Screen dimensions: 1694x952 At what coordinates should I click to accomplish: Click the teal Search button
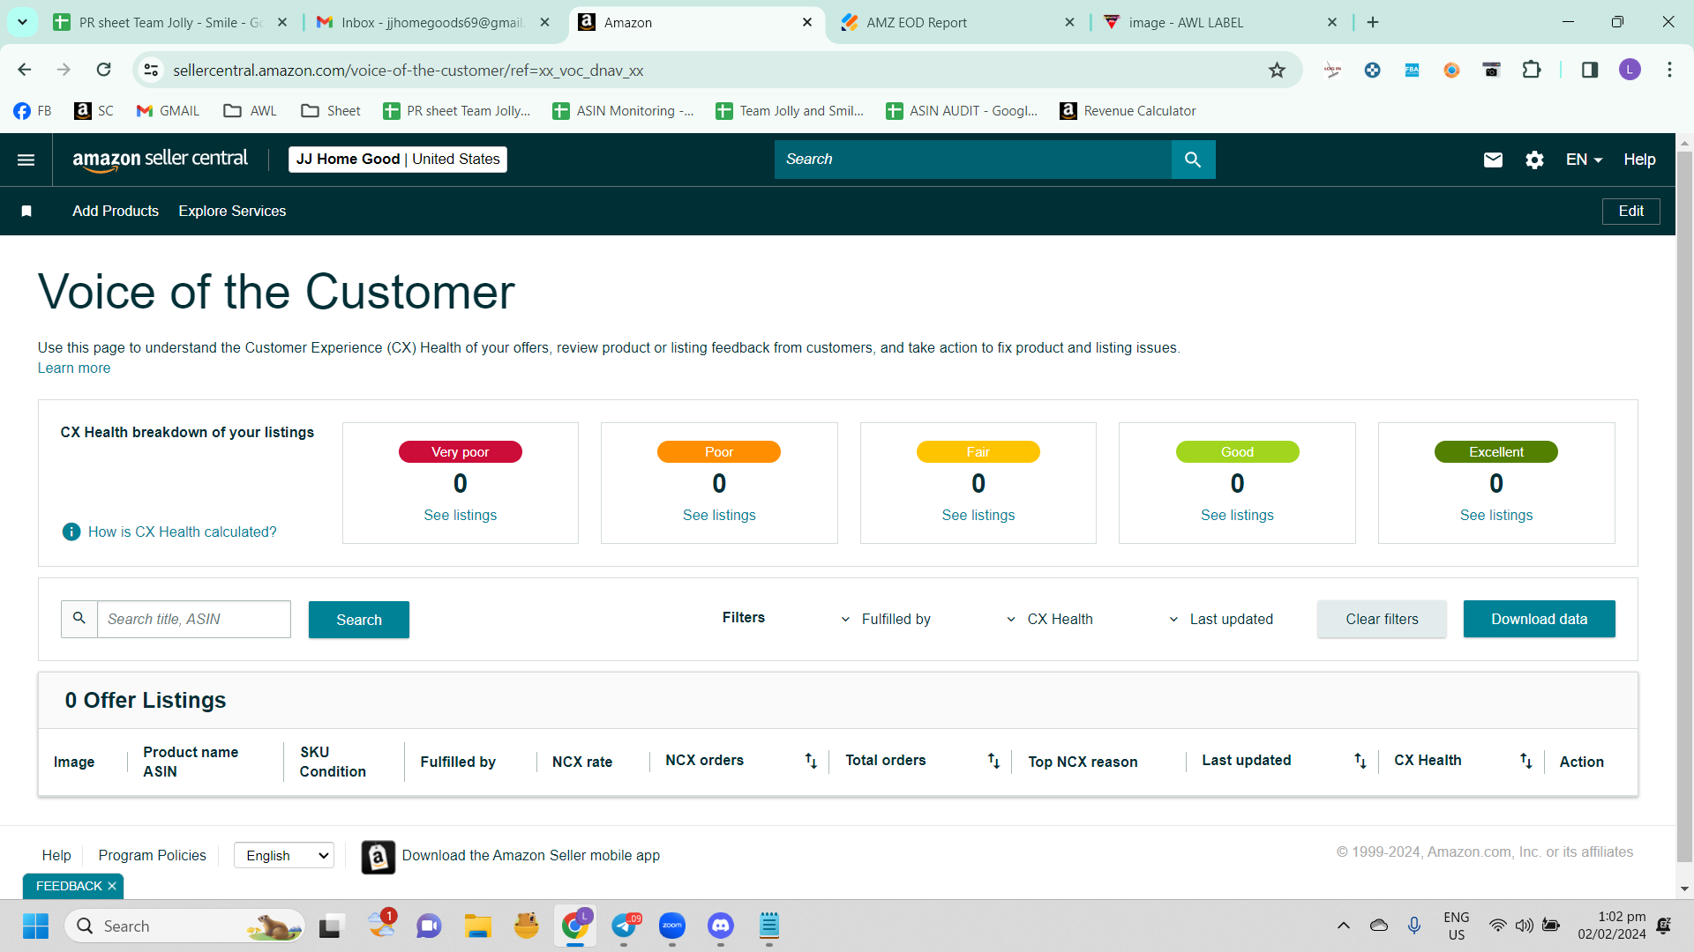tap(359, 620)
